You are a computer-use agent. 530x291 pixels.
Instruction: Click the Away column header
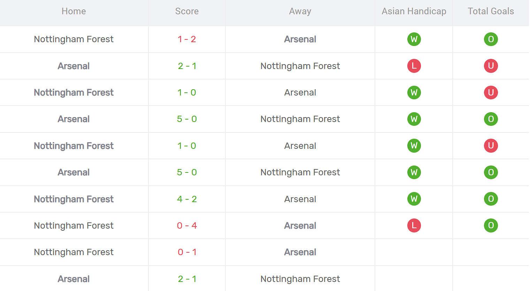coord(300,11)
